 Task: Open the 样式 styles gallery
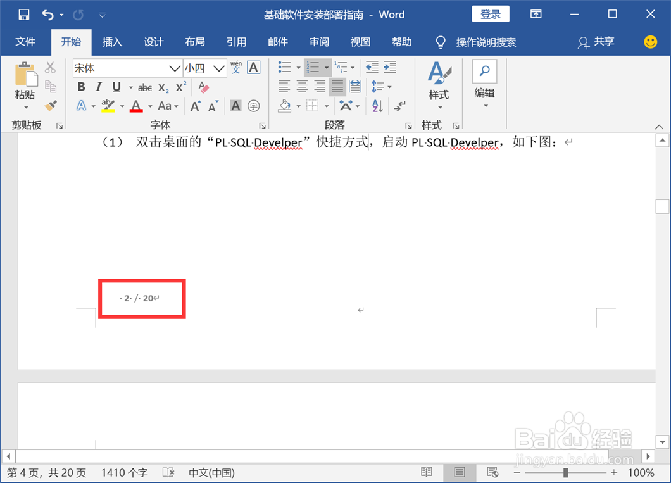point(439,85)
